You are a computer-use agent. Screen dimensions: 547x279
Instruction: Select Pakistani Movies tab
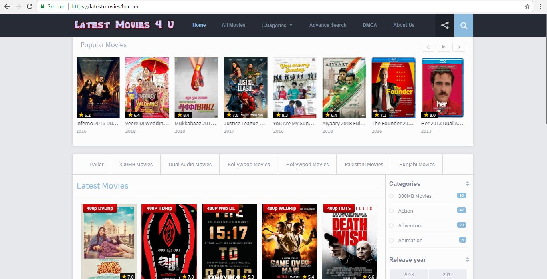tap(364, 164)
